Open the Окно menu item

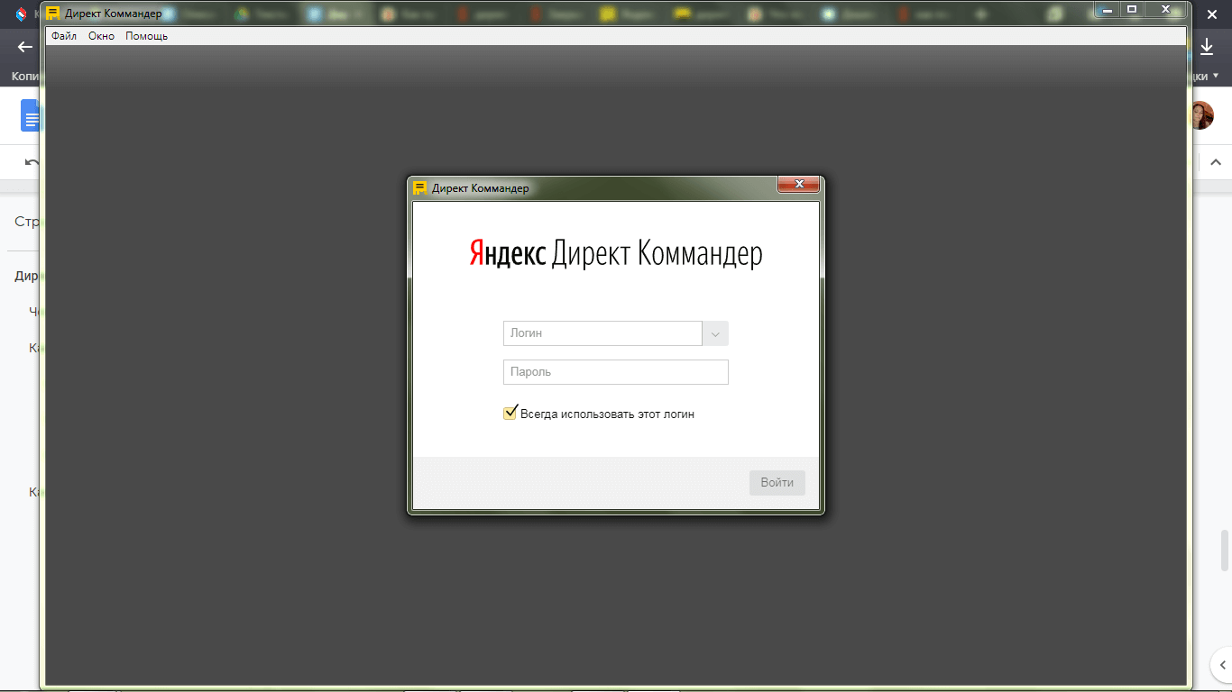pos(101,35)
